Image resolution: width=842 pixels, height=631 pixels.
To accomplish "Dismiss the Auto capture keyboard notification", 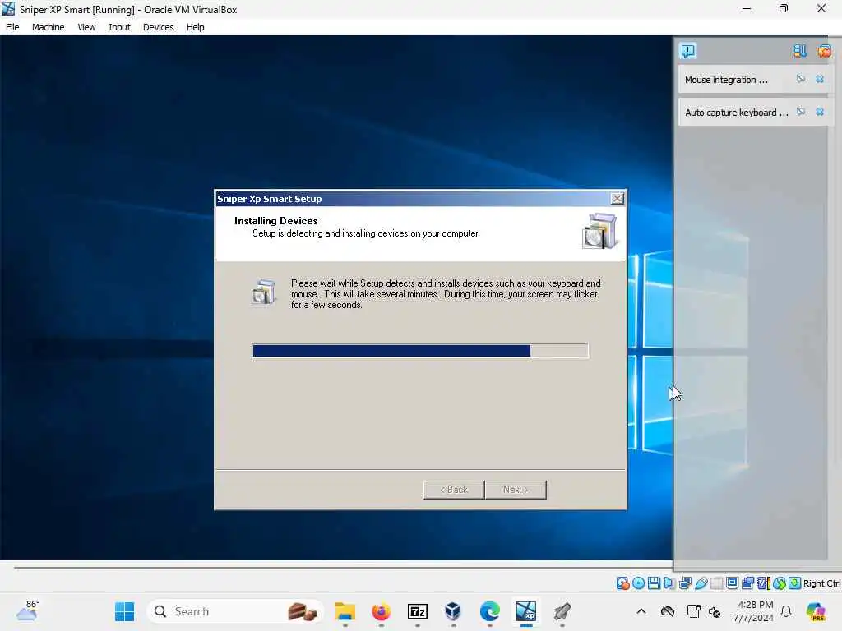I will click(x=820, y=112).
